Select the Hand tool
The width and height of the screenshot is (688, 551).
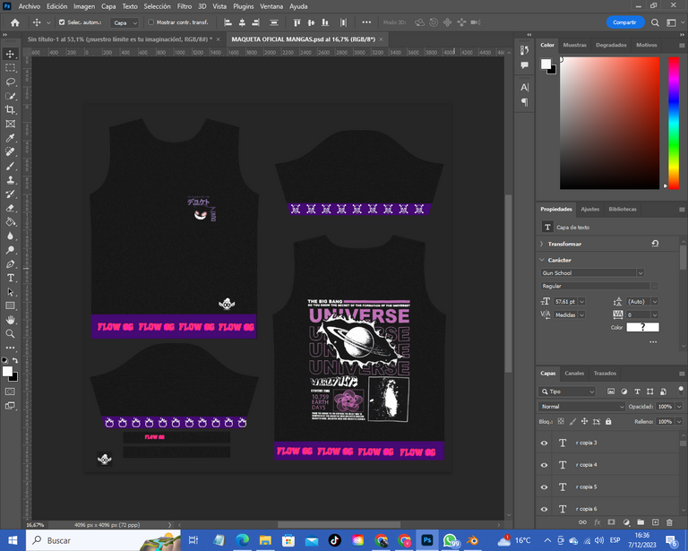11,320
